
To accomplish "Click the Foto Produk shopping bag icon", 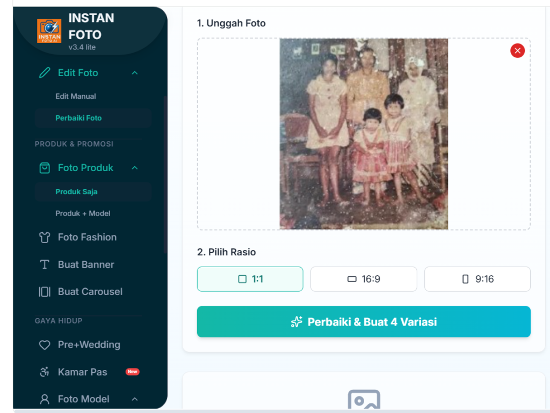I will coord(45,168).
